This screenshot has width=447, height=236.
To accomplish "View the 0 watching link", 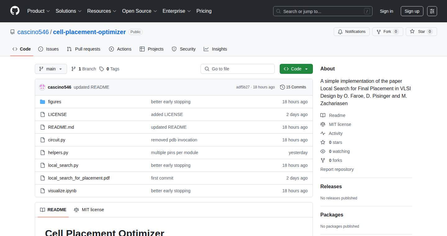I will click(335, 151).
